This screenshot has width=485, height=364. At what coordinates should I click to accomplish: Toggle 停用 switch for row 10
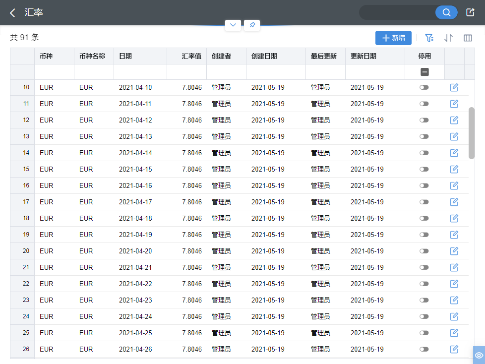click(x=424, y=87)
